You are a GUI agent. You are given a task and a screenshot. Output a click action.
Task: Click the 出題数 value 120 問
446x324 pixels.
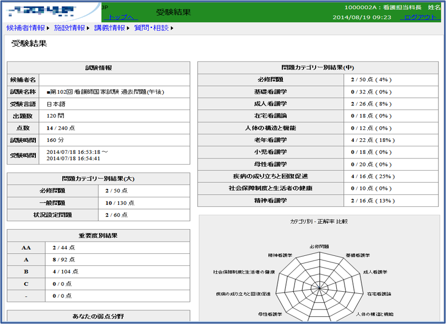56,116
